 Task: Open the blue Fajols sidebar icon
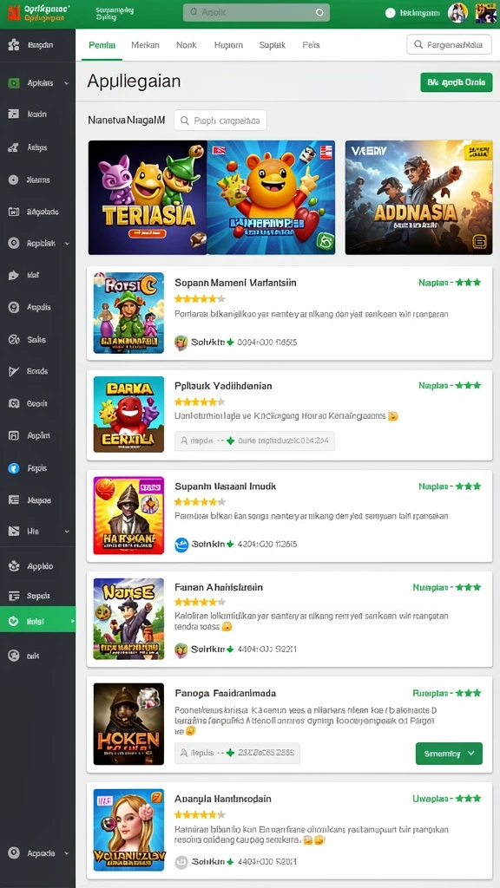point(14,468)
